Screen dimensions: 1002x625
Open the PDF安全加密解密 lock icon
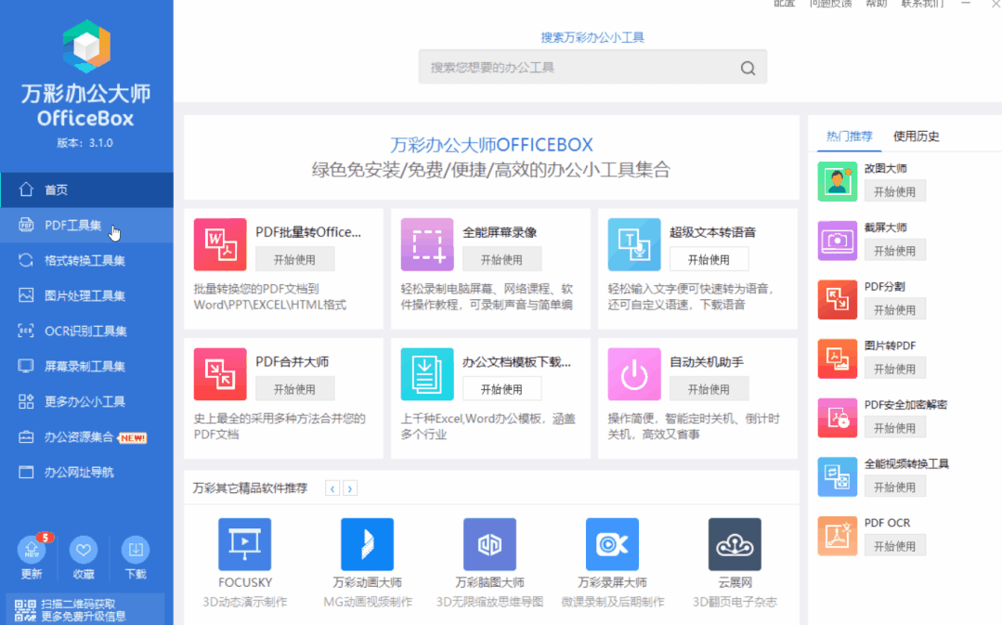coord(837,418)
